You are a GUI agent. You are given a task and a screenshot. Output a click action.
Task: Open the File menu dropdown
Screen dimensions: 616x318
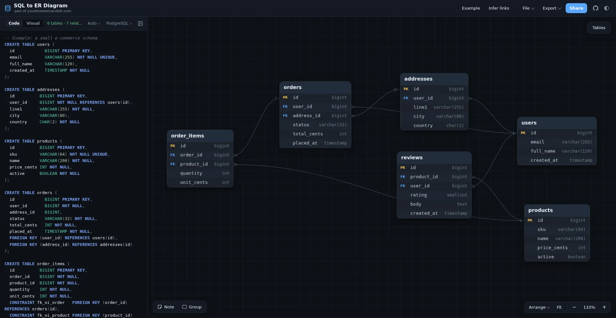(528, 8)
